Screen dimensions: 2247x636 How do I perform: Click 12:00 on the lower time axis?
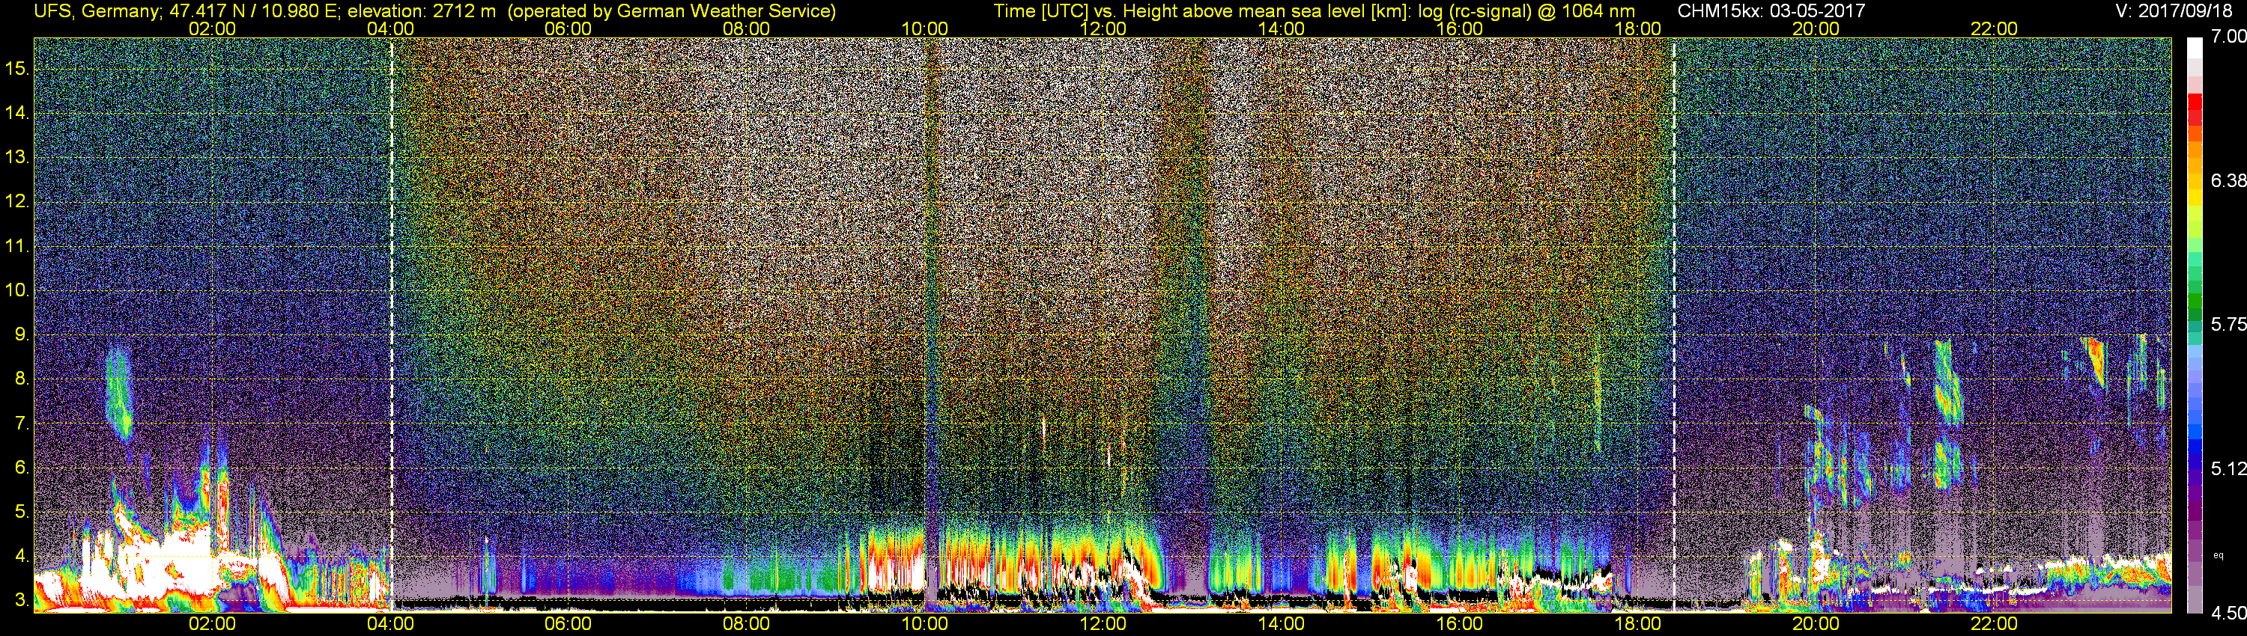pos(1103,624)
